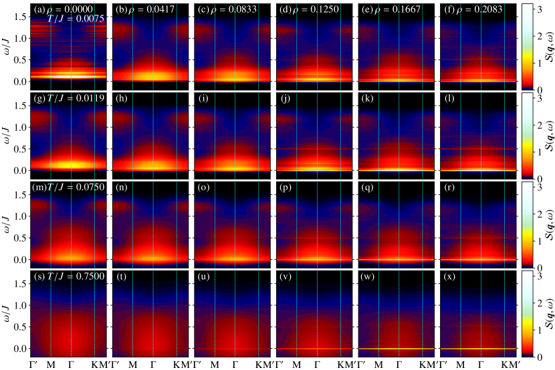The width and height of the screenshot is (555, 370).
Task: Click the bottom colorbar S(q, ω) label
Action: [548, 314]
